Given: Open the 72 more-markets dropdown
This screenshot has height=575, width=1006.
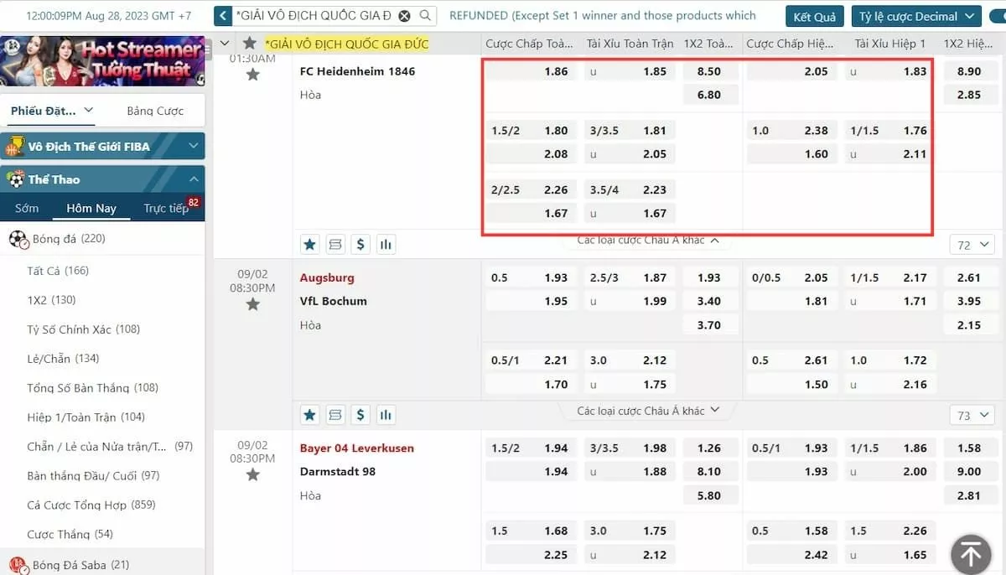Looking at the screenshot, I should (972, 245).
